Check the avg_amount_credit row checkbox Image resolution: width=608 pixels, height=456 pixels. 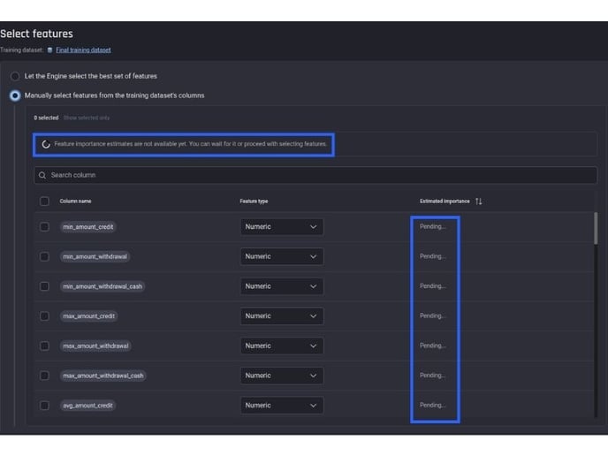coord(44,406)
